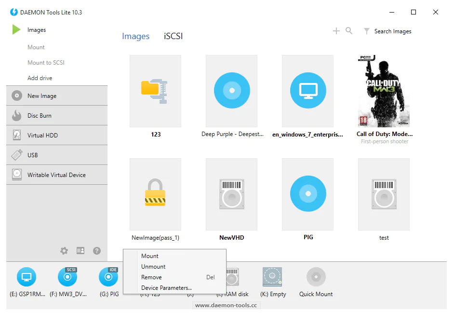The image size is (454, 313).
Task: Switch to the iSCSI tab
Action: tap(174, 36)
